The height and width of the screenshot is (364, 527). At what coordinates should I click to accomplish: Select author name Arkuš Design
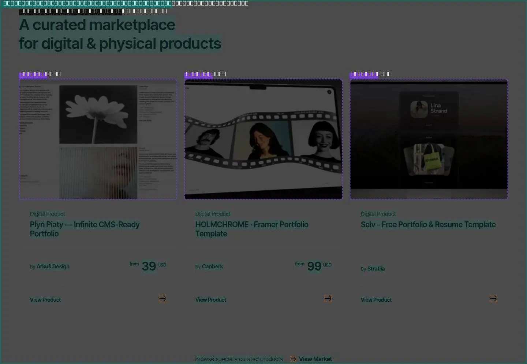click(x=53, y=266)
